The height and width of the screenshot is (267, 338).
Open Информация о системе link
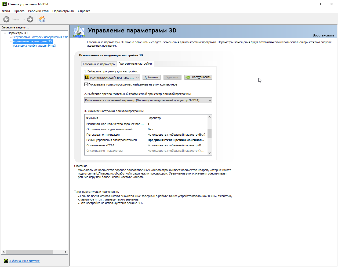click(x=24, y=261)
